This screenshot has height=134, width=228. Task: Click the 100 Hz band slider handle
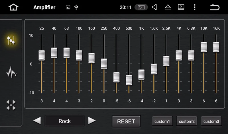point(79,55)
